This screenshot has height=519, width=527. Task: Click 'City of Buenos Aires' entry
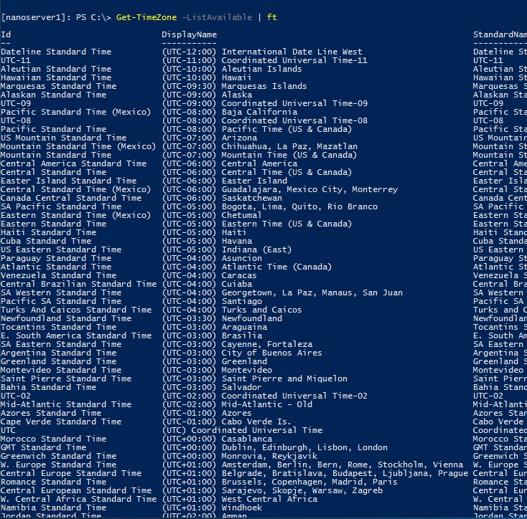point(271,353)
